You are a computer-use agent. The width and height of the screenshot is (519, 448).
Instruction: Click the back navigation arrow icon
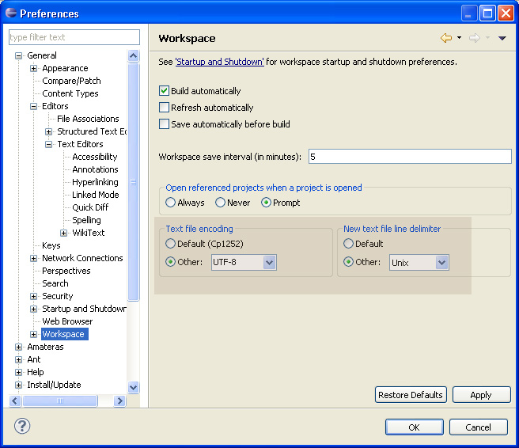point(445,38)
